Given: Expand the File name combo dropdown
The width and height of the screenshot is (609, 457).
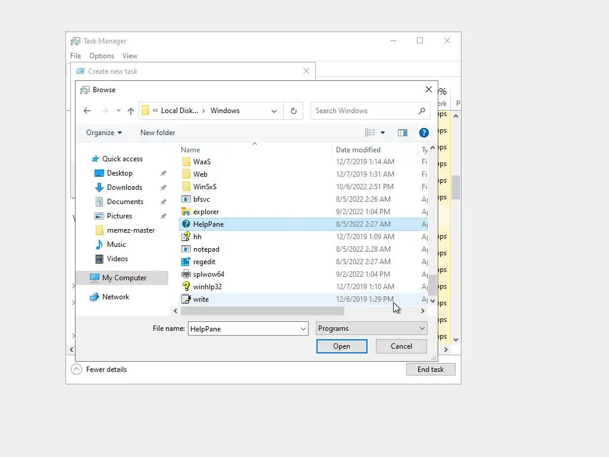Looking at the screenshot, I should (x=303, y=328).
